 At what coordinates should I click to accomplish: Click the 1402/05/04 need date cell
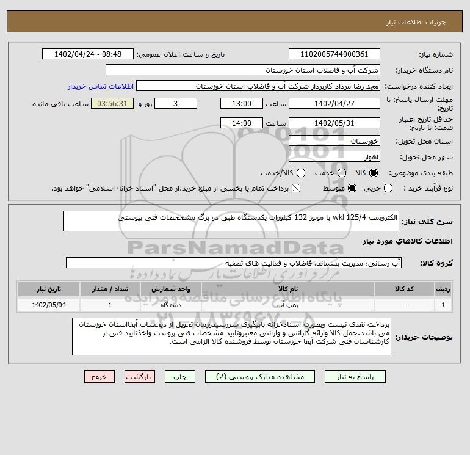click(49, 305)
